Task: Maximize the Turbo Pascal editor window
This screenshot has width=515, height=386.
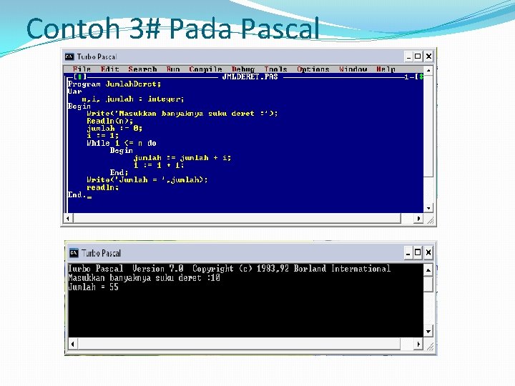Action: 418,56
